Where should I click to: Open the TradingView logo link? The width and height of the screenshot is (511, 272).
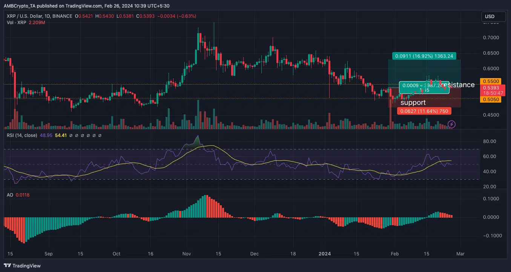[x=22, y=266]
